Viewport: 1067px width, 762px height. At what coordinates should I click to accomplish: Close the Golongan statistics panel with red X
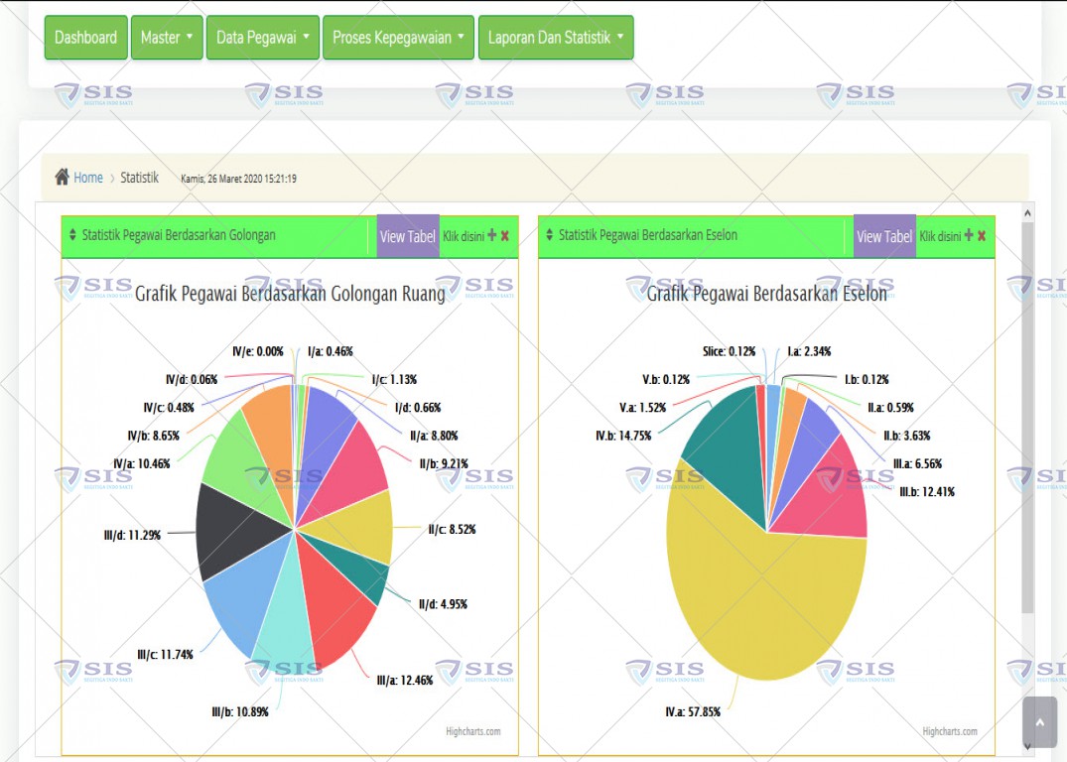coord(505,235)
